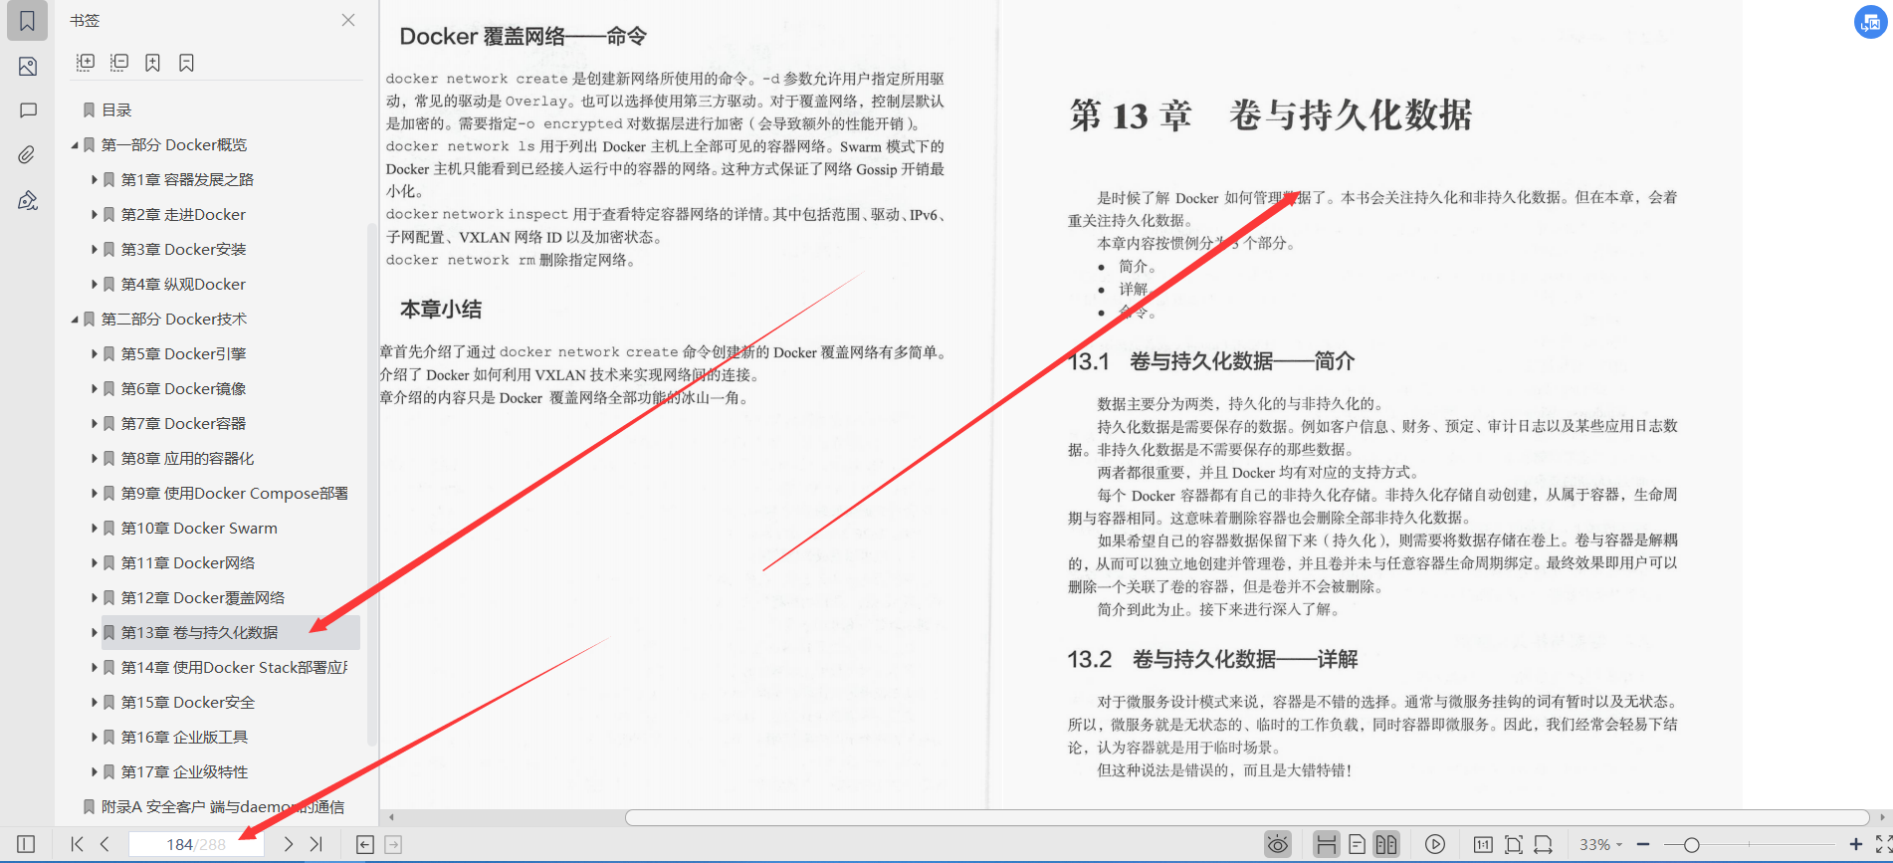Open the bookmarks sidebar tab
The height and width of the screenshot is (863, 1893).
[28, 21]
